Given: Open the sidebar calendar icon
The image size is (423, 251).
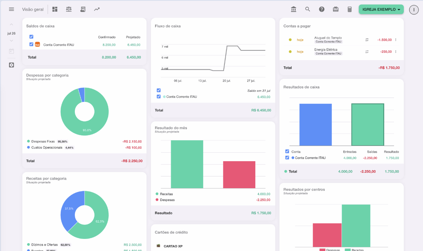Looking at the screenshot, I should [x=11, y=51].
